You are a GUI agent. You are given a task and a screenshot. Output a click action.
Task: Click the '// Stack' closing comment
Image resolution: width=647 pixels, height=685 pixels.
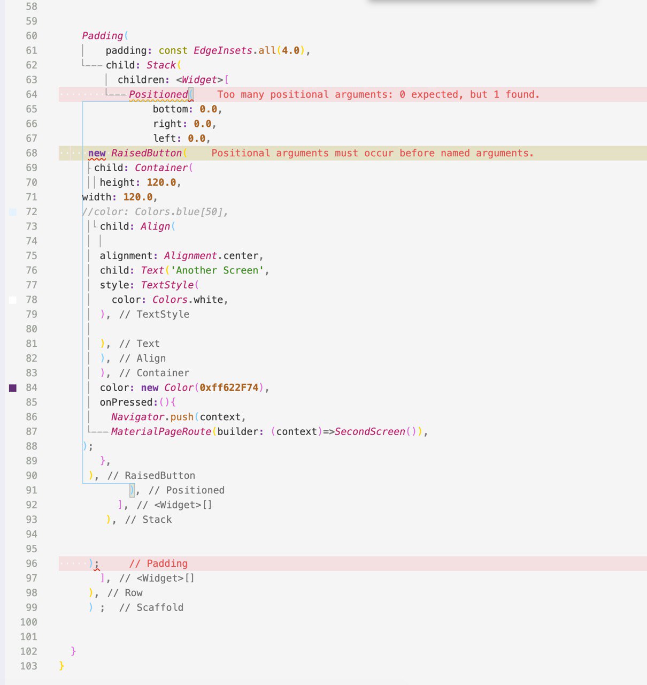[148, 520]
